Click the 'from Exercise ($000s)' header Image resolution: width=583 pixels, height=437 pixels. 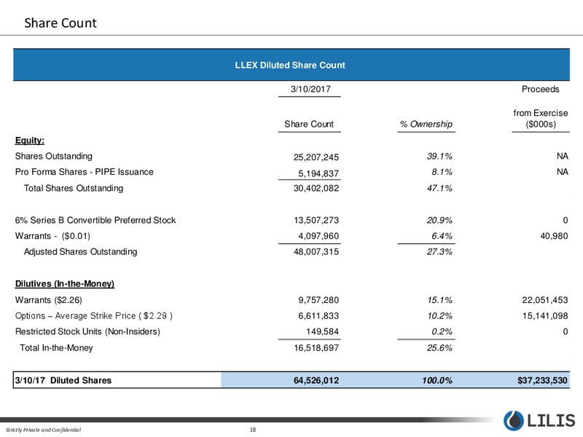[541, 119]
